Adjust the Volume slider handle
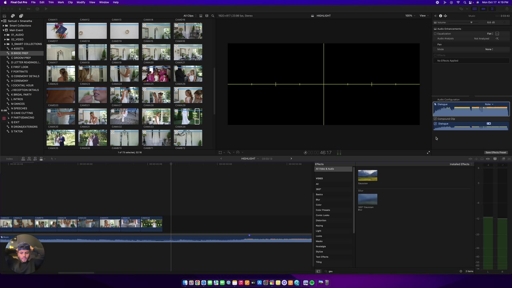This screenshot has height=288, width=512. point(471,22)
